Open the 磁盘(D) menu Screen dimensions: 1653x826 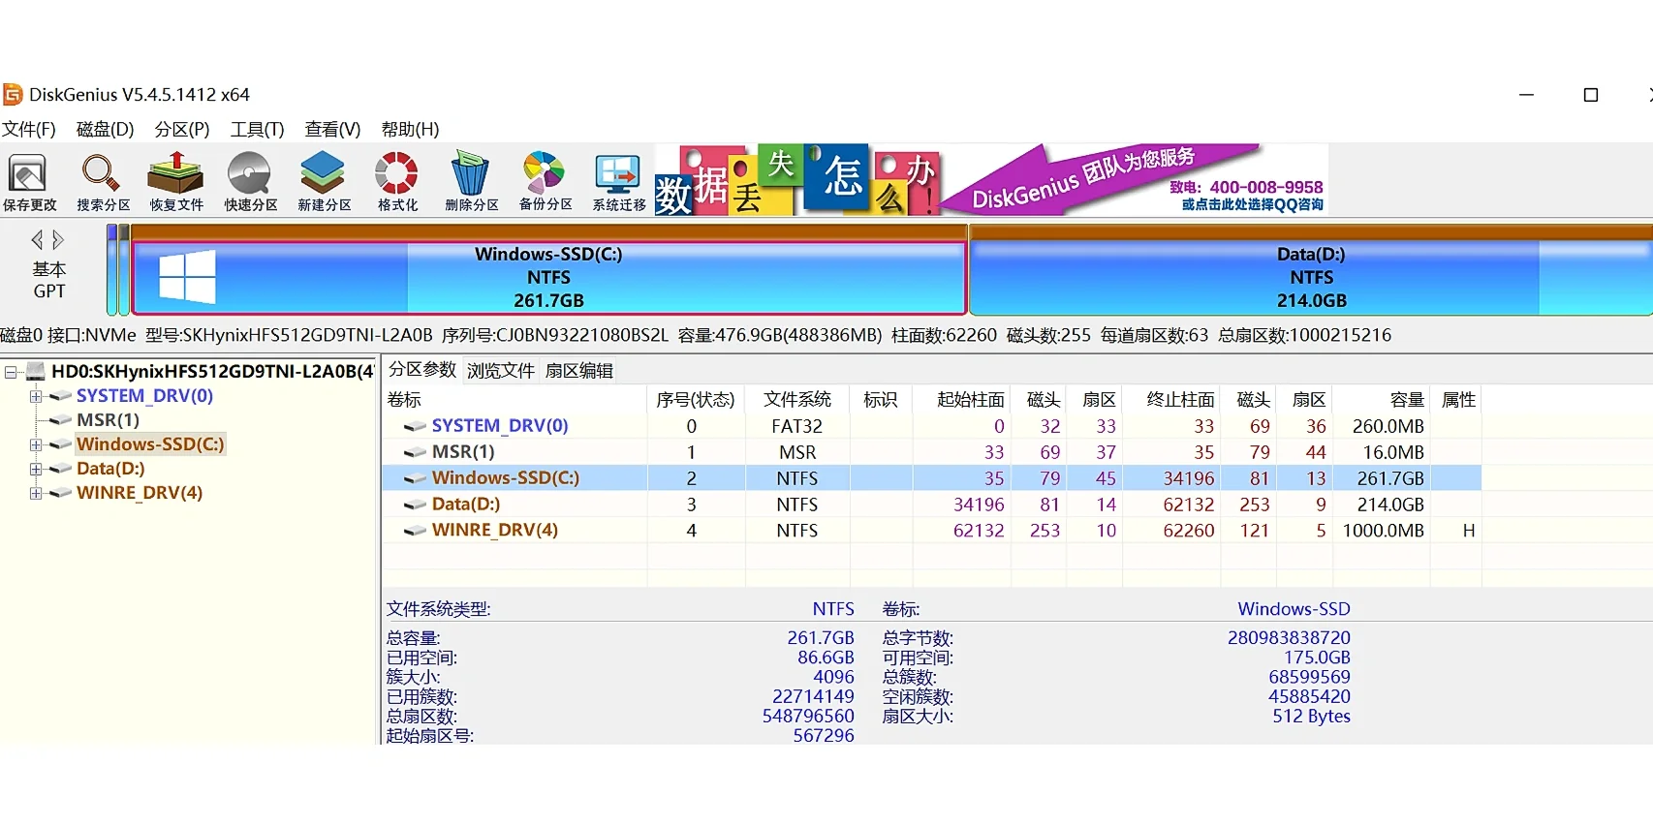tap(105, 130)
